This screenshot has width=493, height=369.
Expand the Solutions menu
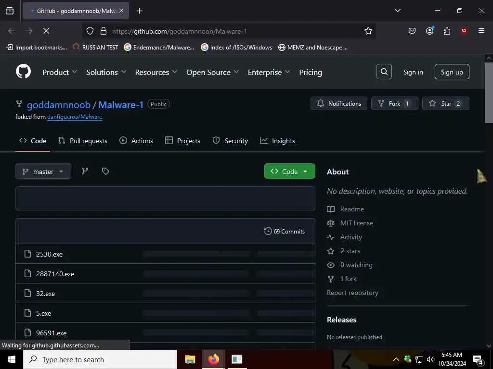click(106, 72)
